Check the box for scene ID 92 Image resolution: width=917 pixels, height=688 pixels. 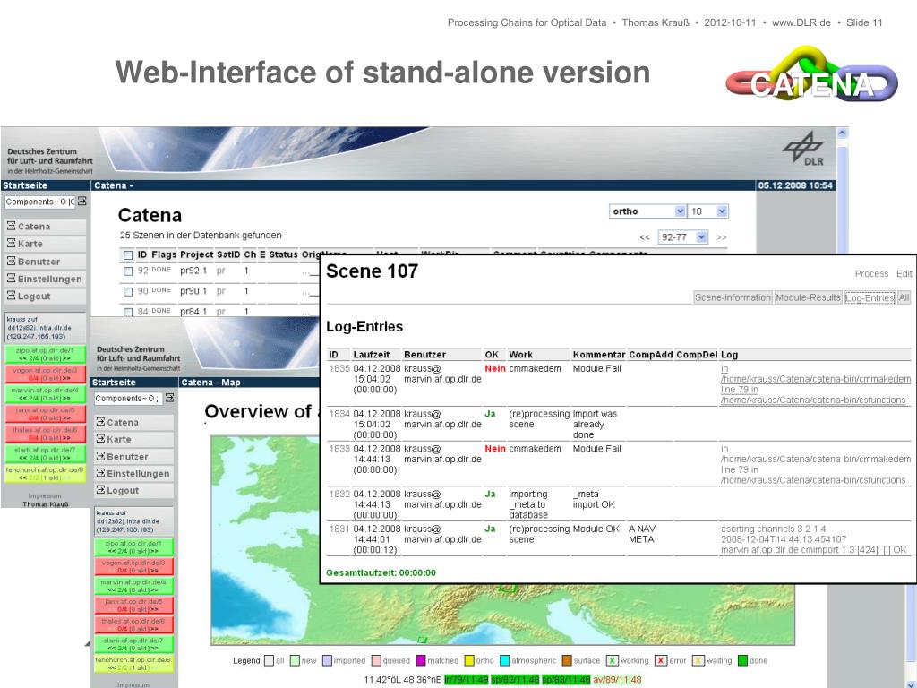tap(128, 271)
